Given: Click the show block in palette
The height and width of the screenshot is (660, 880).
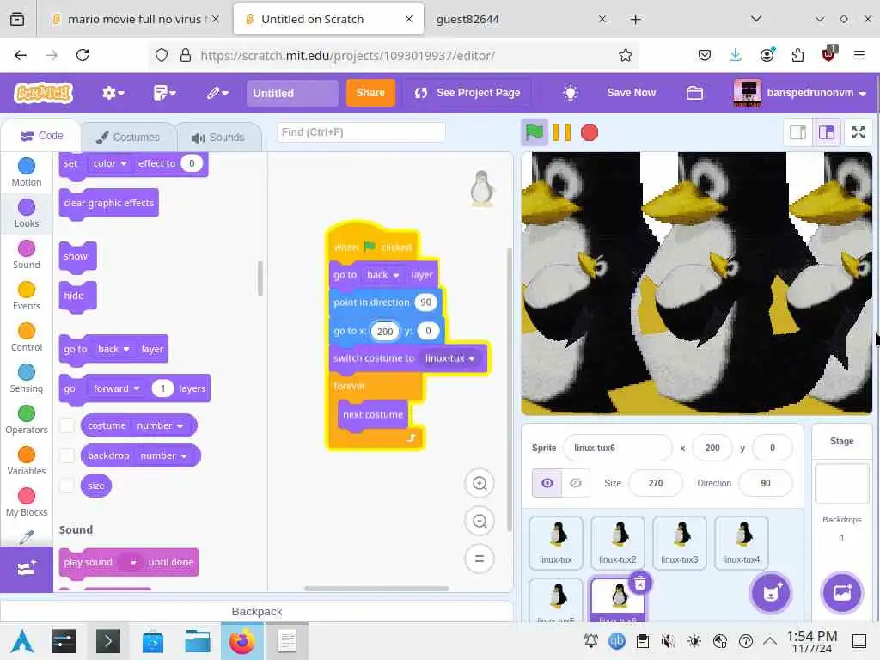Looking at the screenshot, I should [x=76, y=256].
